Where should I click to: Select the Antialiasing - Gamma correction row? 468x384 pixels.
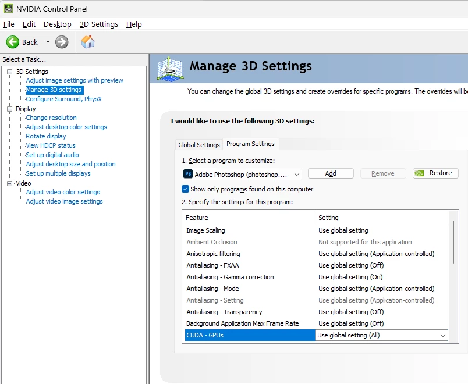pyautogui.click(x=317, y=277)
